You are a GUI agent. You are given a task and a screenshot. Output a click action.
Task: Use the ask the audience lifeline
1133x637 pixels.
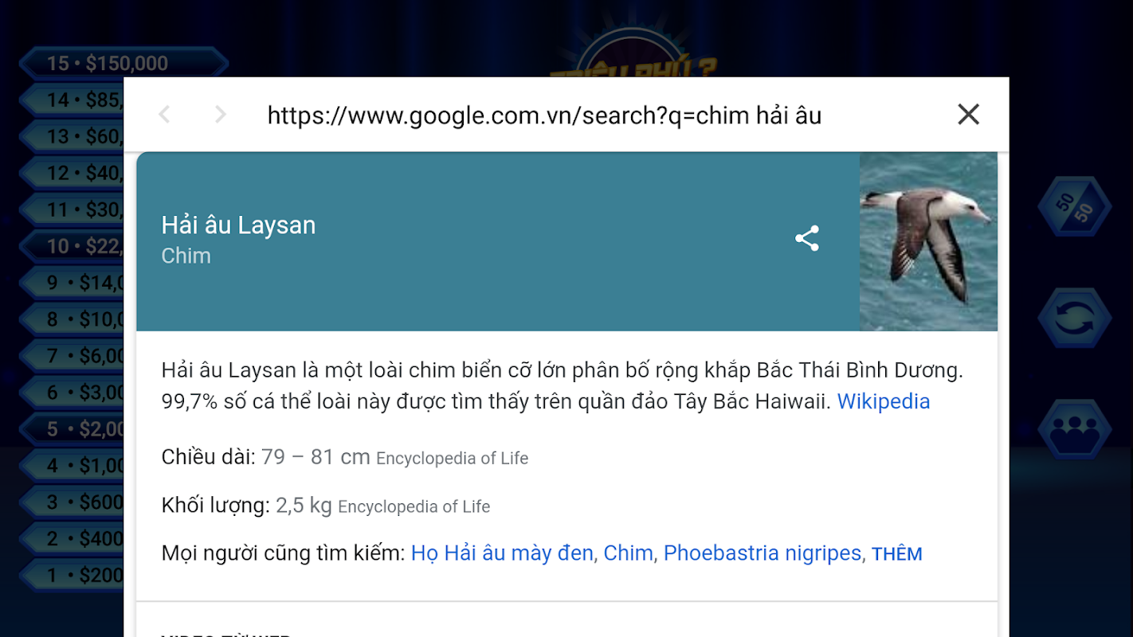click(1075, 430)
